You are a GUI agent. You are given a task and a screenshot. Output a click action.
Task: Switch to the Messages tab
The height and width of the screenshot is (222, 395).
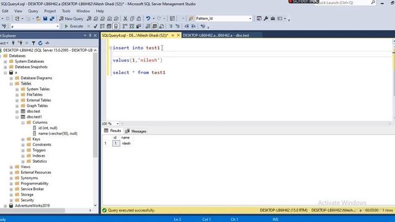click(136, 131)
